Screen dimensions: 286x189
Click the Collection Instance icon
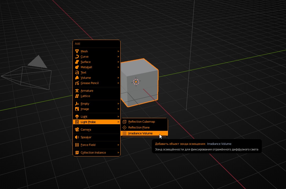click(77, 153)
